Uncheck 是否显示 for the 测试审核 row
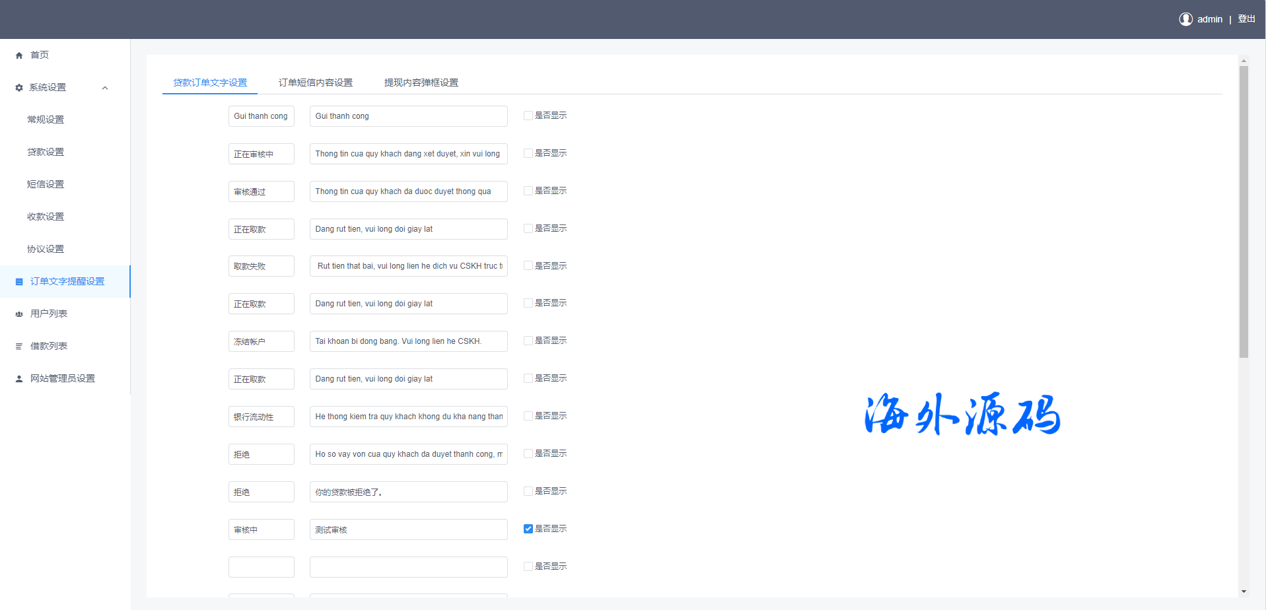Screen dimensions: 1266x610 point(528,529)
